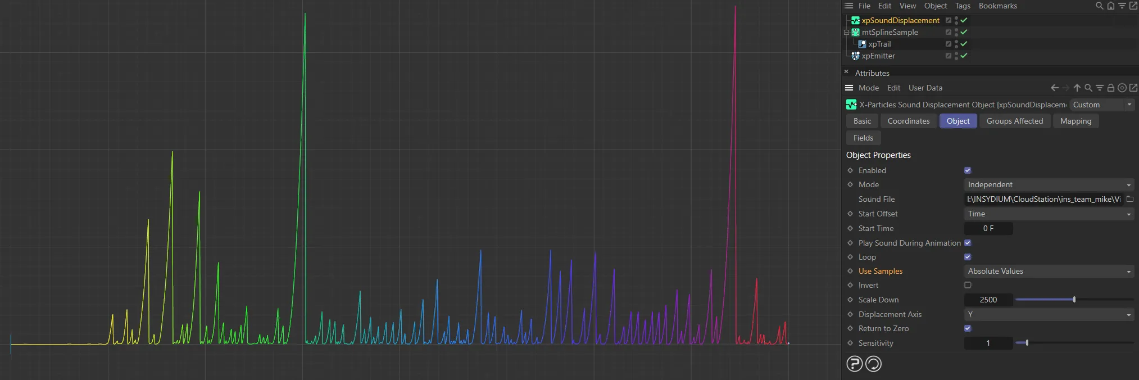Toggle visibility dots for xpTrail
The image size is (1139, 380).
point(956,44)
